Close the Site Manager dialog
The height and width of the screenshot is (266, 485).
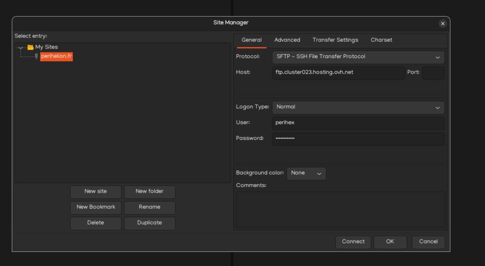point(443,24)
